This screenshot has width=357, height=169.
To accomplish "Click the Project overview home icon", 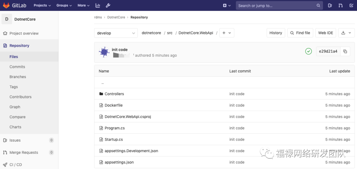I will (x=5, y=33).
